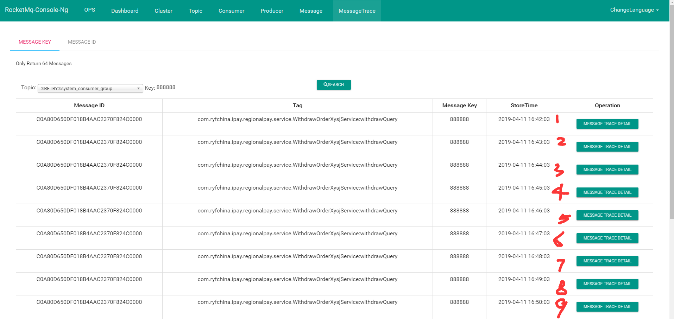674x319 pixels.
Task: Switch to the MESSAGE ID tab
Action: coord(82,42)
